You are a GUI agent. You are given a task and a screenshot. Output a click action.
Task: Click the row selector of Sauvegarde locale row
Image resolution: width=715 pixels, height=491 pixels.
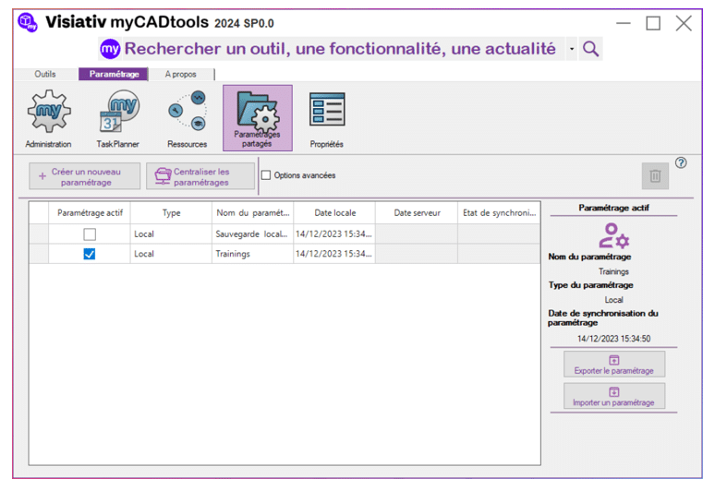pyautogui.click(x=39, y=234)
